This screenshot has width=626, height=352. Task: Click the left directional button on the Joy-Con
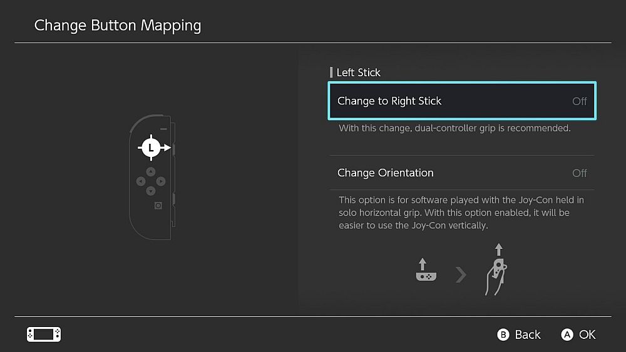click(x=140, y=181)
